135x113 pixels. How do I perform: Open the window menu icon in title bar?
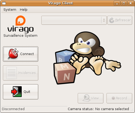4,3
